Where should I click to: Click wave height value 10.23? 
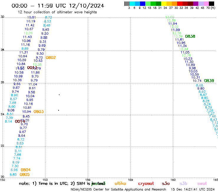(x=188, y=59)
